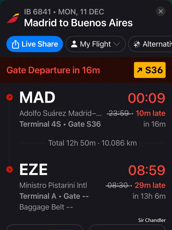Tap the yellow S36 gate badge
The height and width of the screenshot is (230, 172).
150,70
